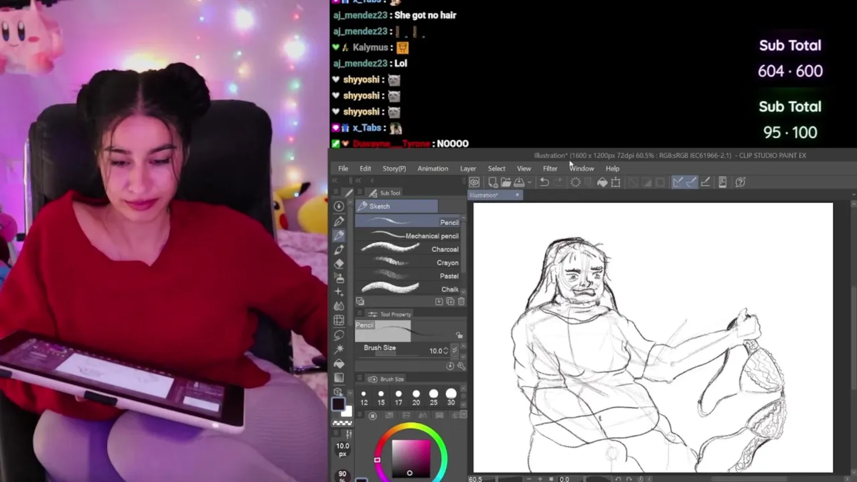The image size is (857, 482).
Task: Select the Blend droplets tool
Action: 339,306
